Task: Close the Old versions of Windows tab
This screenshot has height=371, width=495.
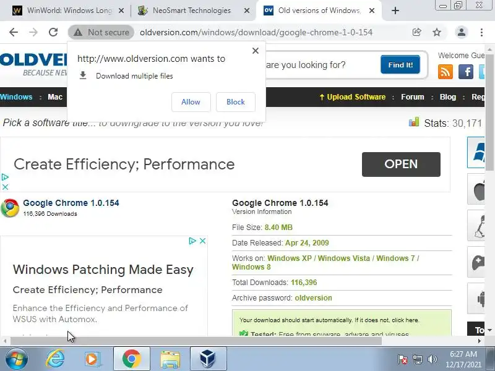Action: pyautogui.click(x=372, y=11)
